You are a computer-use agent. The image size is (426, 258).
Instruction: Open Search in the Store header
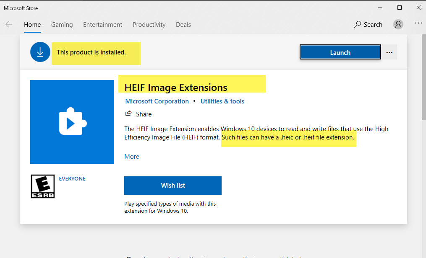click(x=368, y=25)
